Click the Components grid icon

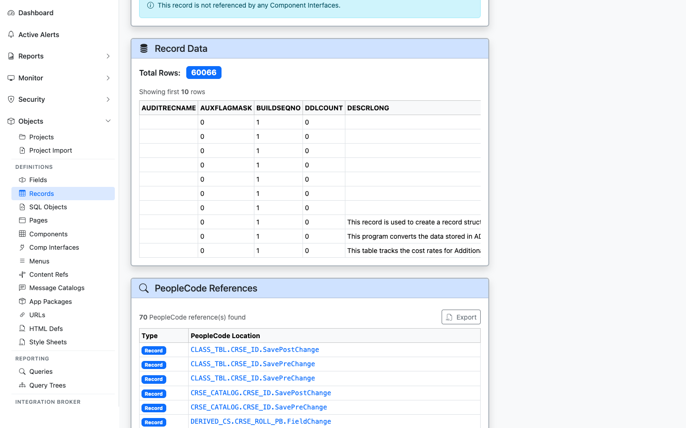click(x=22, y=234)
